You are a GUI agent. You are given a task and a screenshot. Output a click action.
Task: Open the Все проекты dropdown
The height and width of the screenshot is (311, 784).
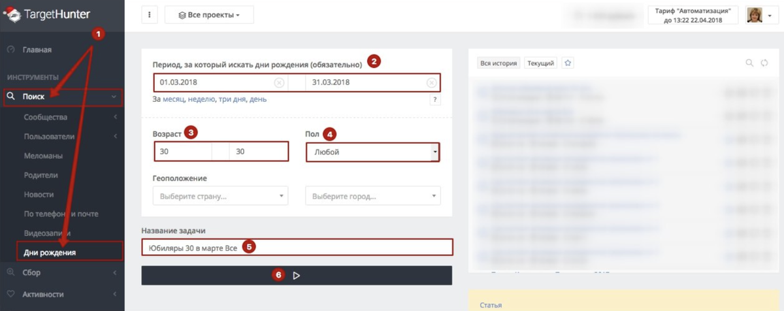pyautogui.click(x=209, y=14)
